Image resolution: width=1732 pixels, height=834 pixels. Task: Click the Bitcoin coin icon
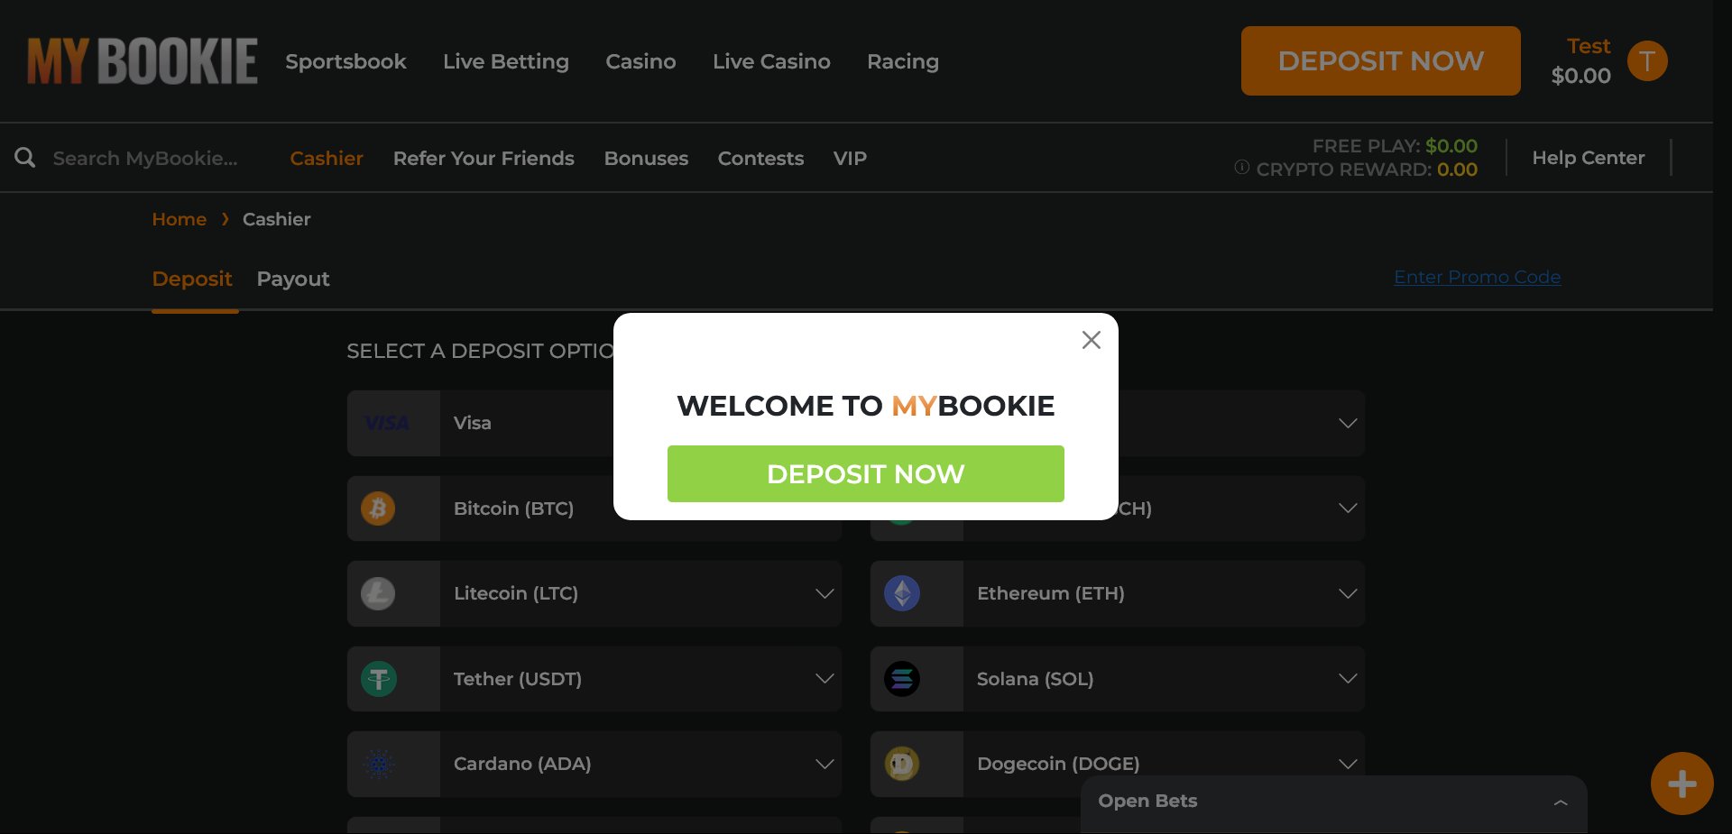click(x=378, y=509)
